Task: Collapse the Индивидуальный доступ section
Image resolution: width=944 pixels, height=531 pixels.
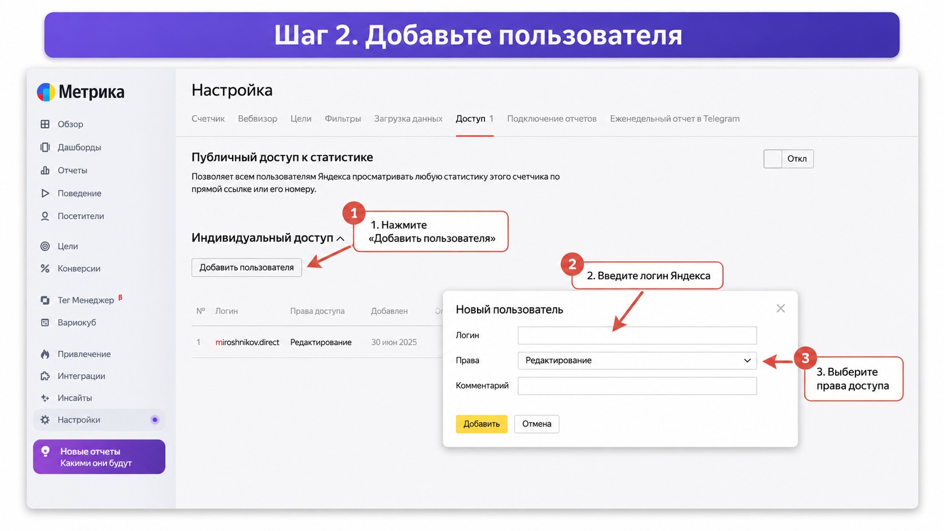Action: [340, 239]
